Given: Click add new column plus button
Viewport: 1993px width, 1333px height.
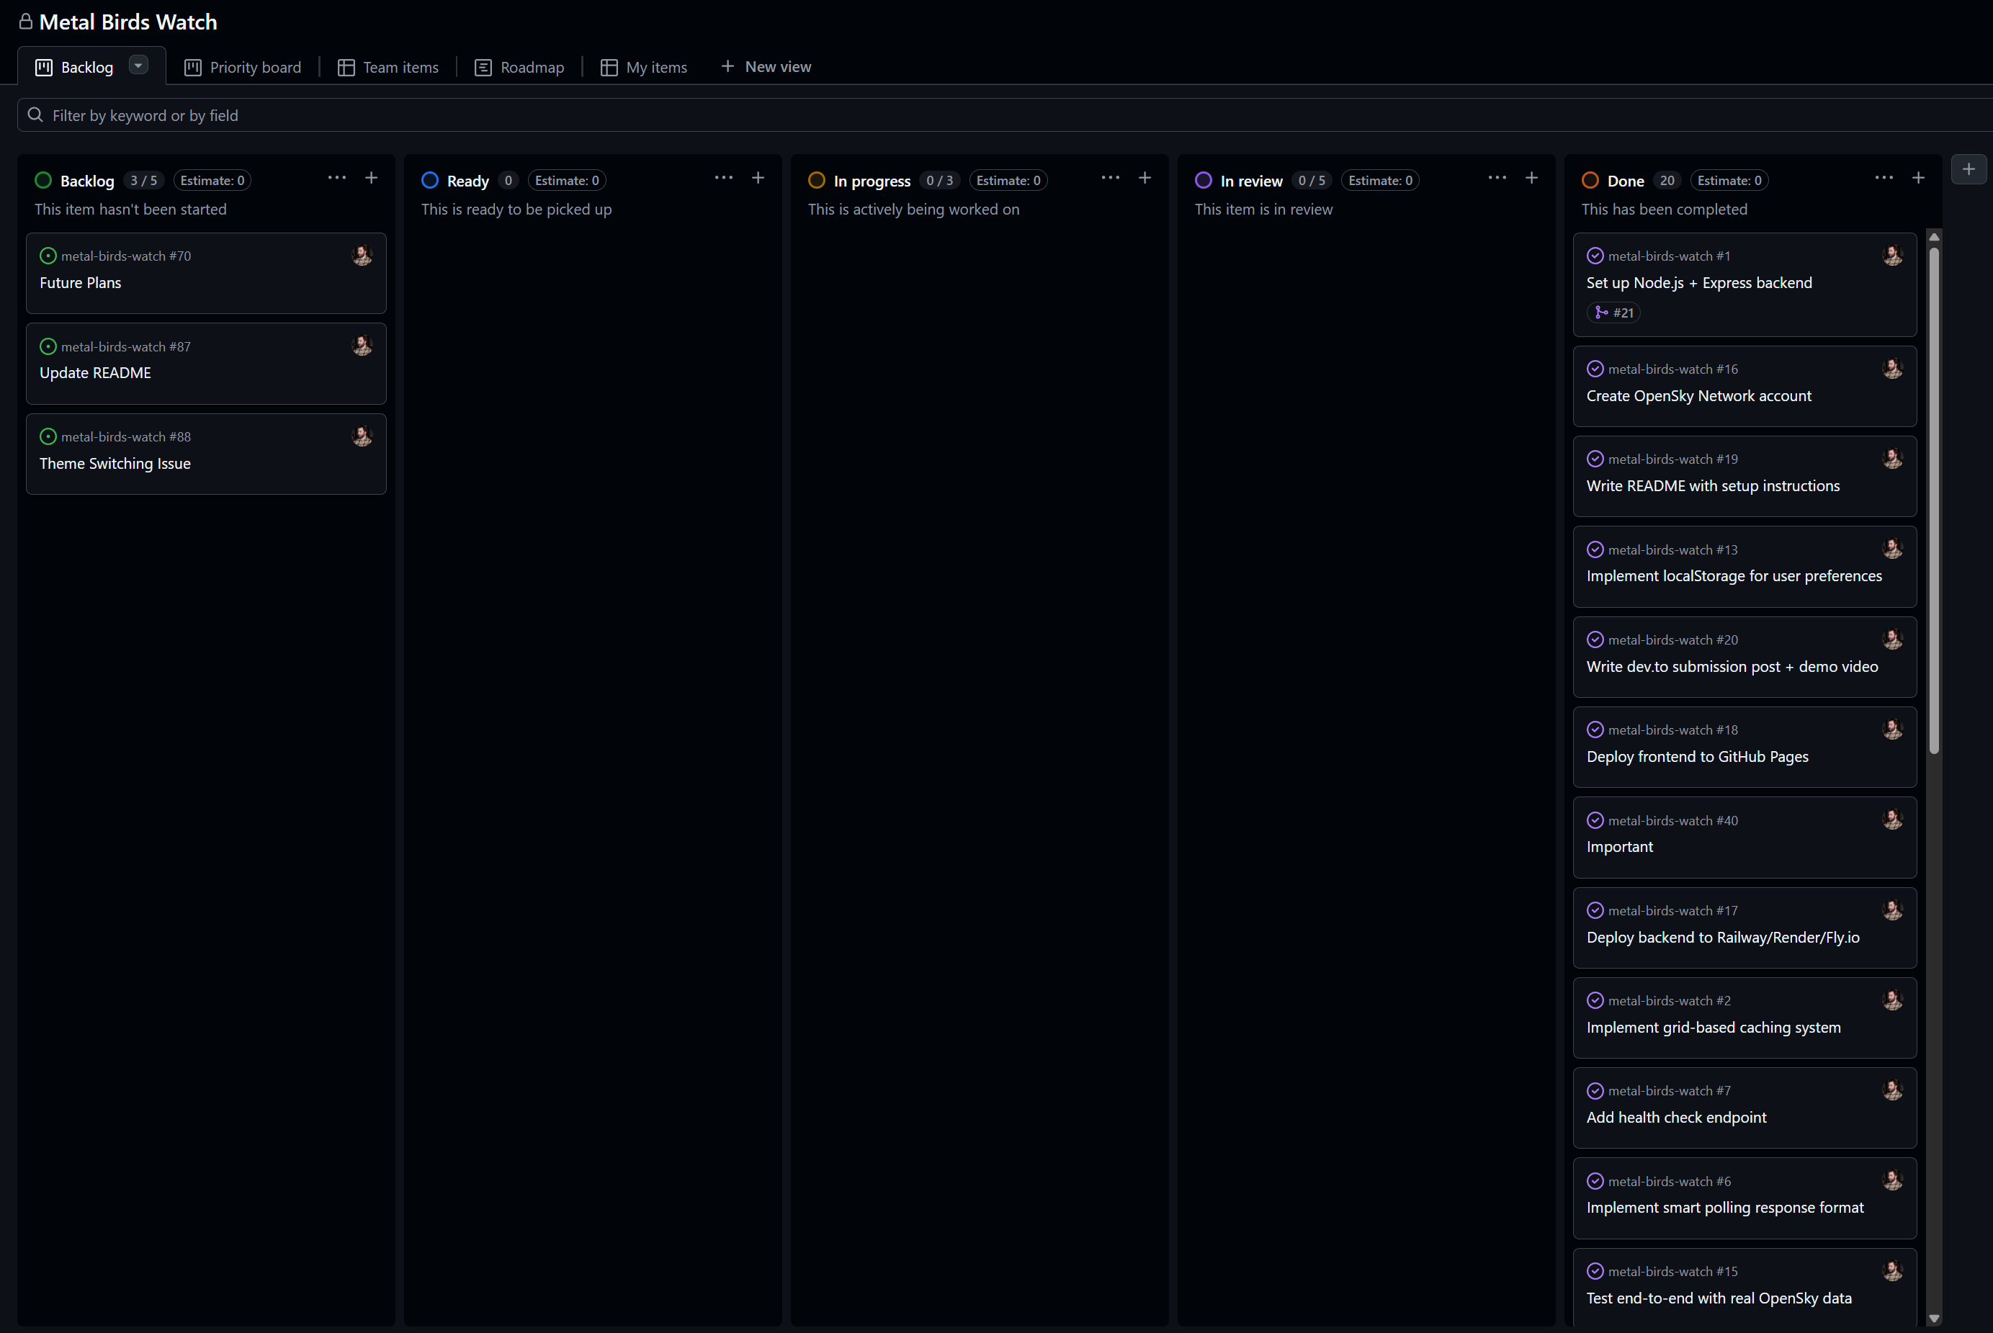Looking at the screenshot, I should [1969, 169].
